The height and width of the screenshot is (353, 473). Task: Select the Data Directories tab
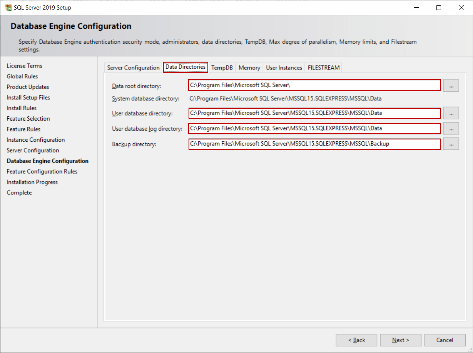[186, 67]
